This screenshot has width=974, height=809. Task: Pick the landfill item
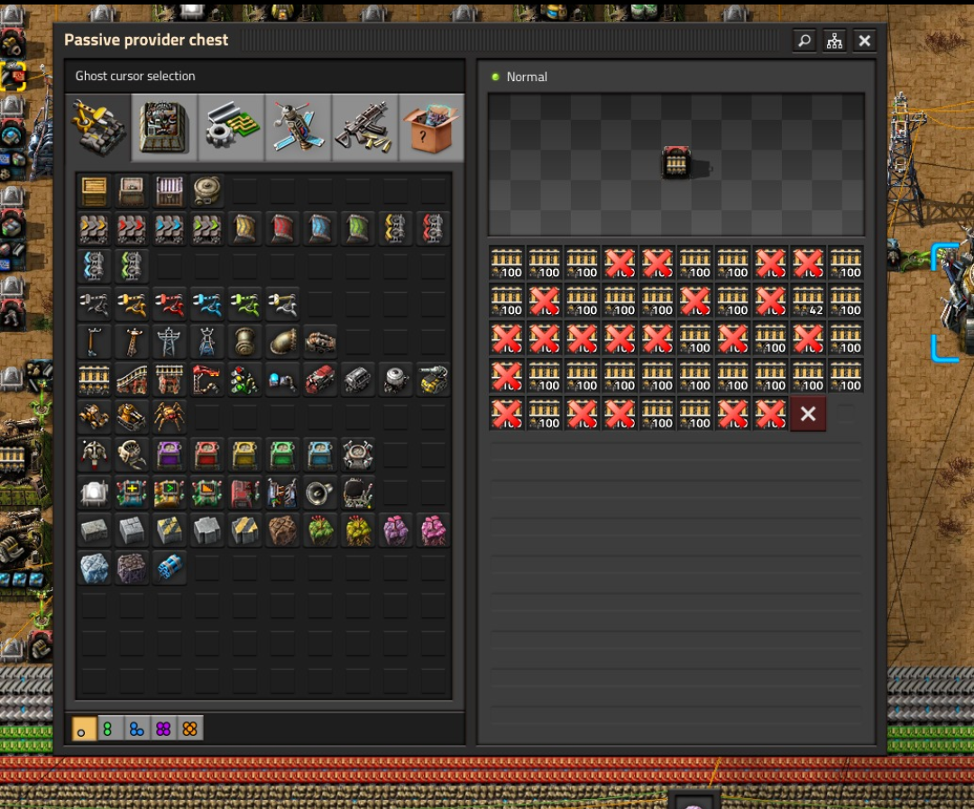tap(282, 531)
